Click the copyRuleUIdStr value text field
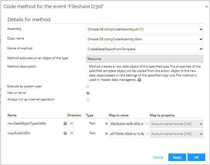This screenshot has height=165, width=210. pyautogui.click(x=127, y=134)
